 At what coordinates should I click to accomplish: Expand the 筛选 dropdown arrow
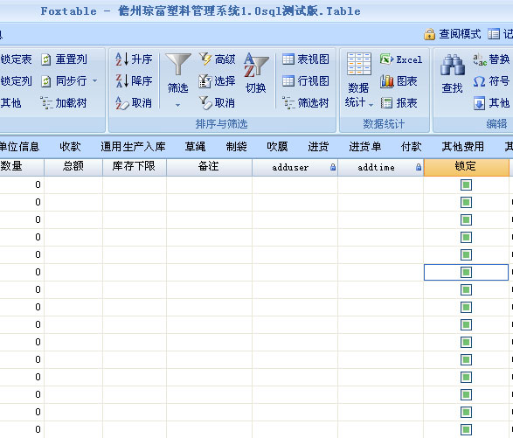tap(177, 105)
